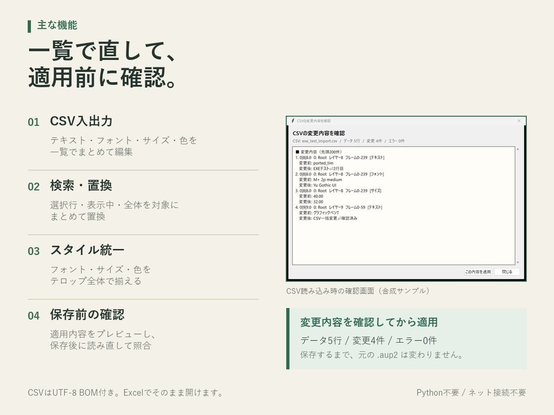Select line '変更前: グラフィックペンT'
Viewport: 554px width, 415px height.
tap(319, 213)
